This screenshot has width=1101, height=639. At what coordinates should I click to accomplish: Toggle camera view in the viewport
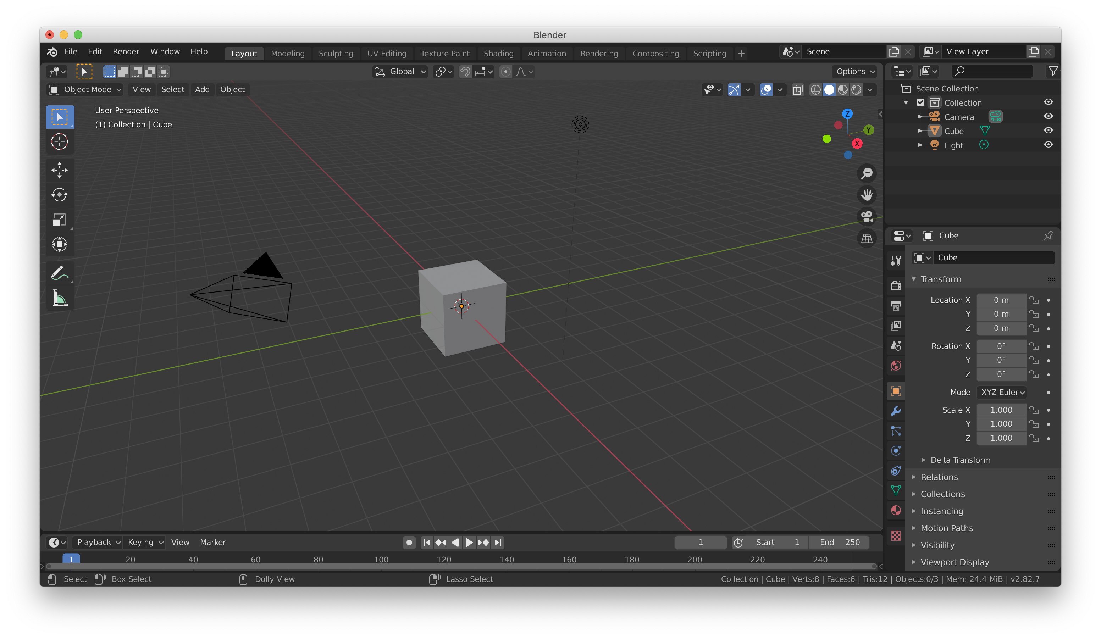point(867,217)
